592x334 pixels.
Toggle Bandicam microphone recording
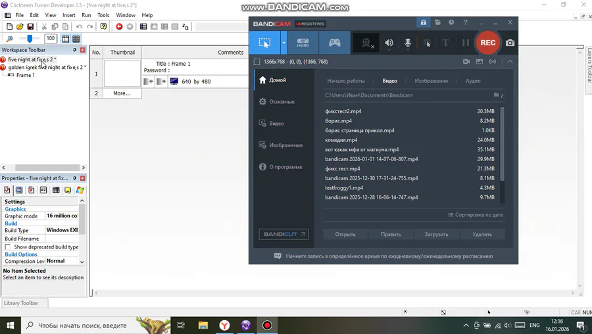tap(408, 43)
